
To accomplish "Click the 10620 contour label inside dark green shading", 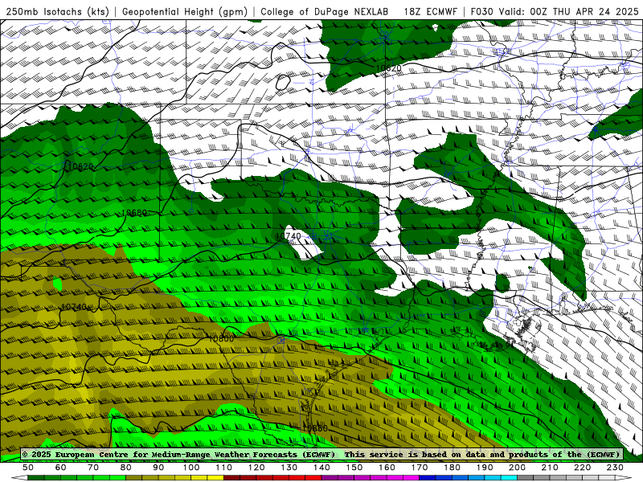I will click(x=80, y=166).
